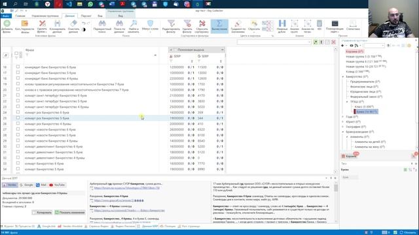Open the blue Файл menu tab
The height and width of the screenshot is (235, 419).
[6, 16]
